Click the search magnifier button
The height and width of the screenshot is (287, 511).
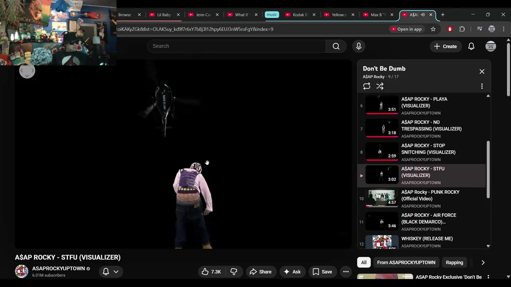coord(336,46)
